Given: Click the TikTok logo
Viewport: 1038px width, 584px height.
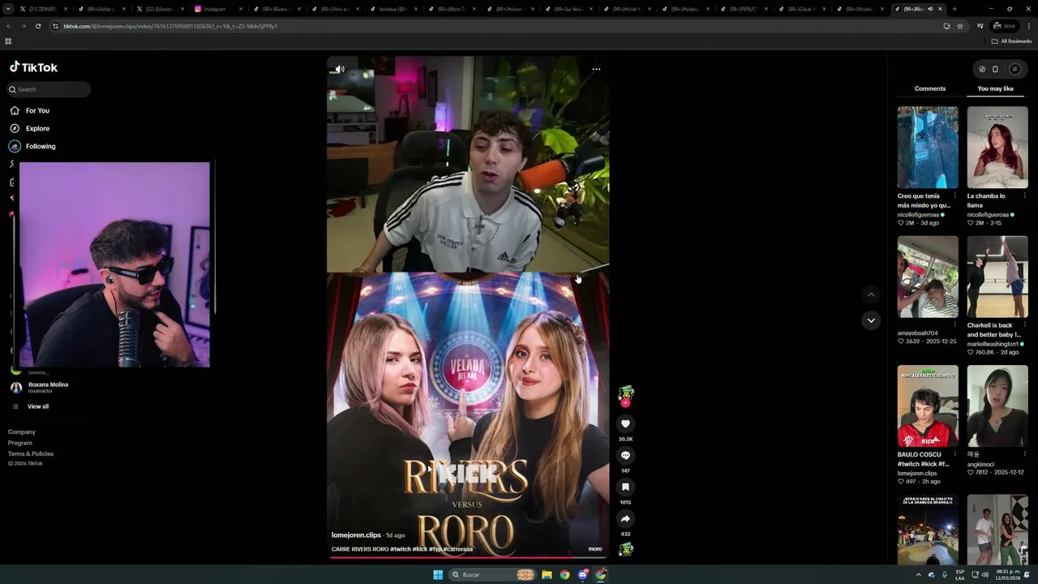Looking at the screenshot, I should 33,67.
